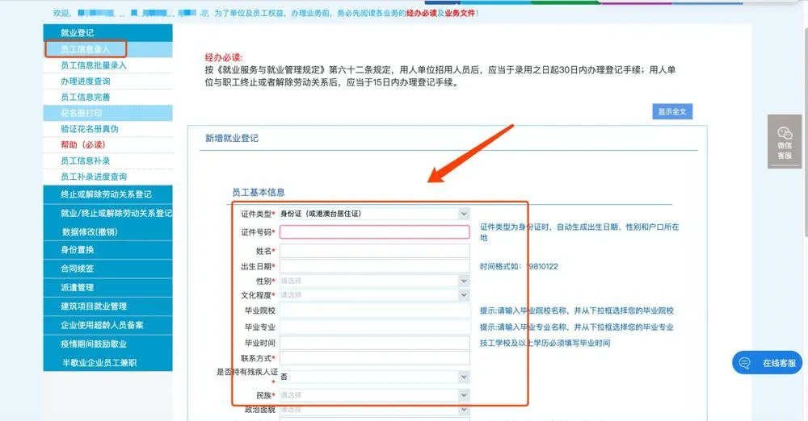Focus the 出生日期 input field
The width and height of the screenshot is (808, 421).
pos(375,267)
